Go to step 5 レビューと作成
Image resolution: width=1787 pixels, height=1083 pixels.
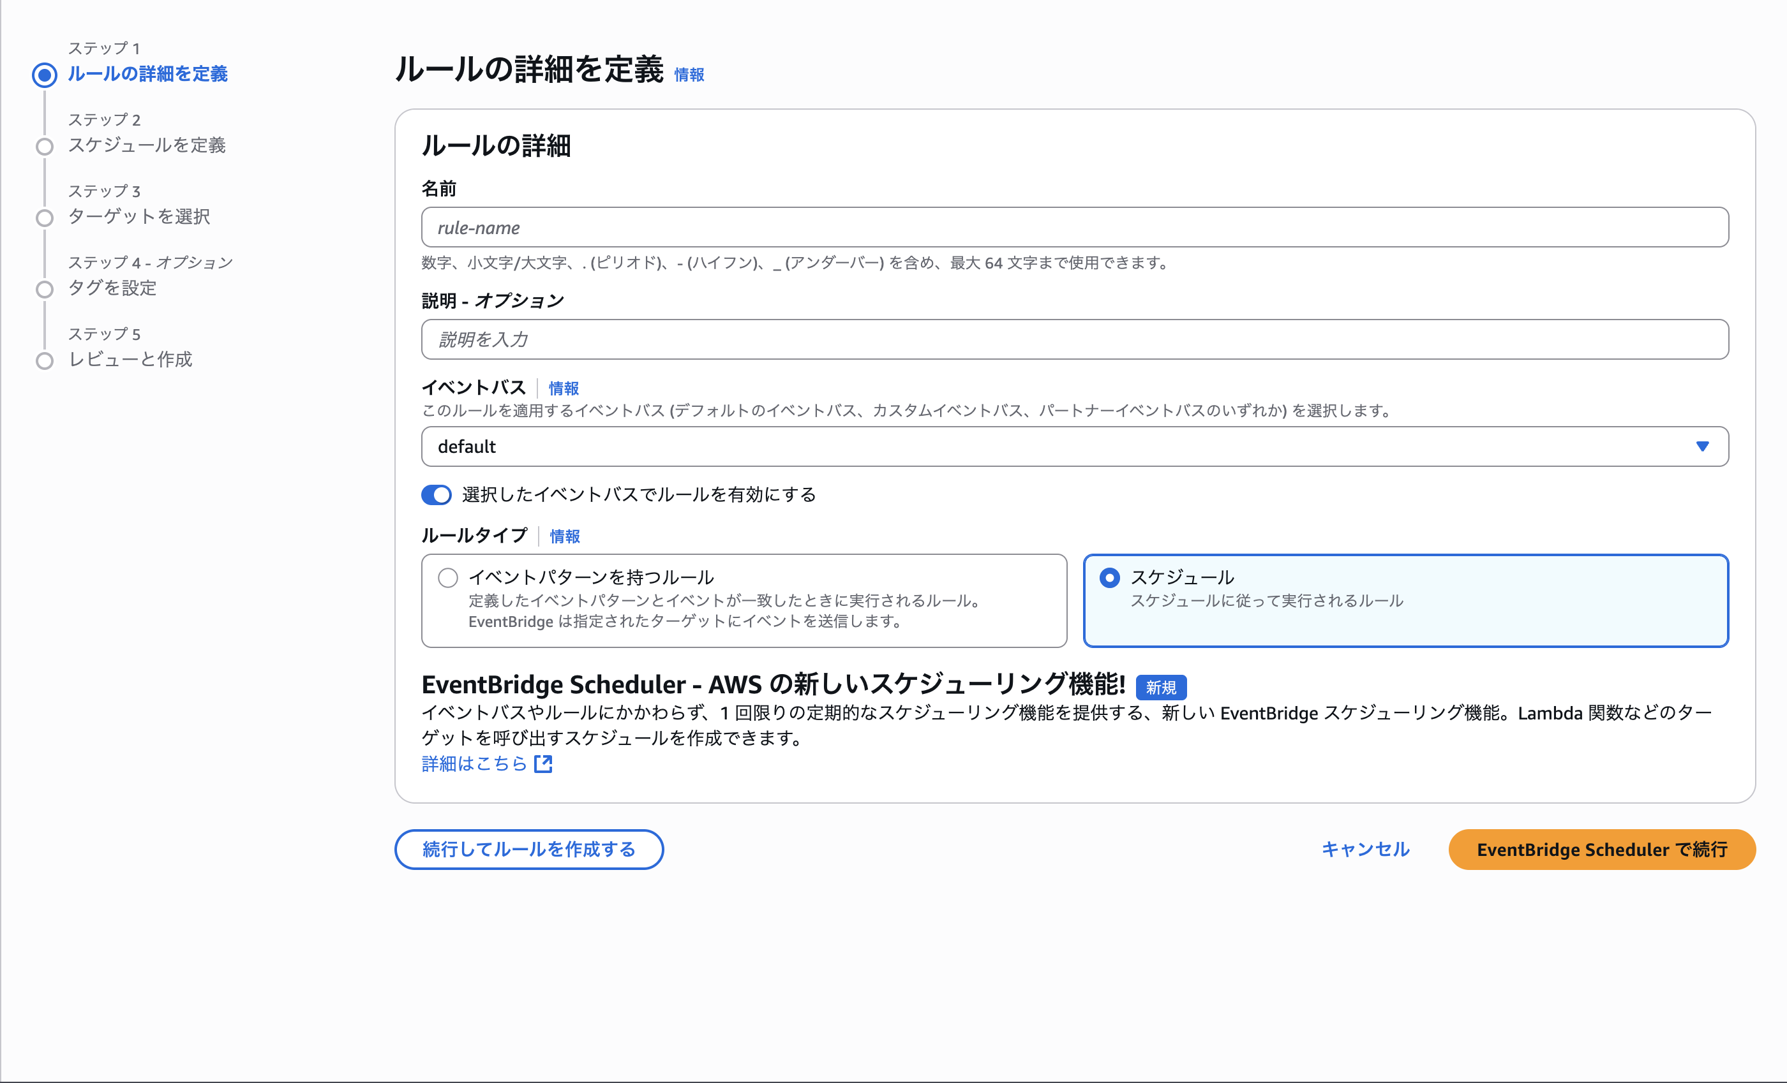pos(130,359)
